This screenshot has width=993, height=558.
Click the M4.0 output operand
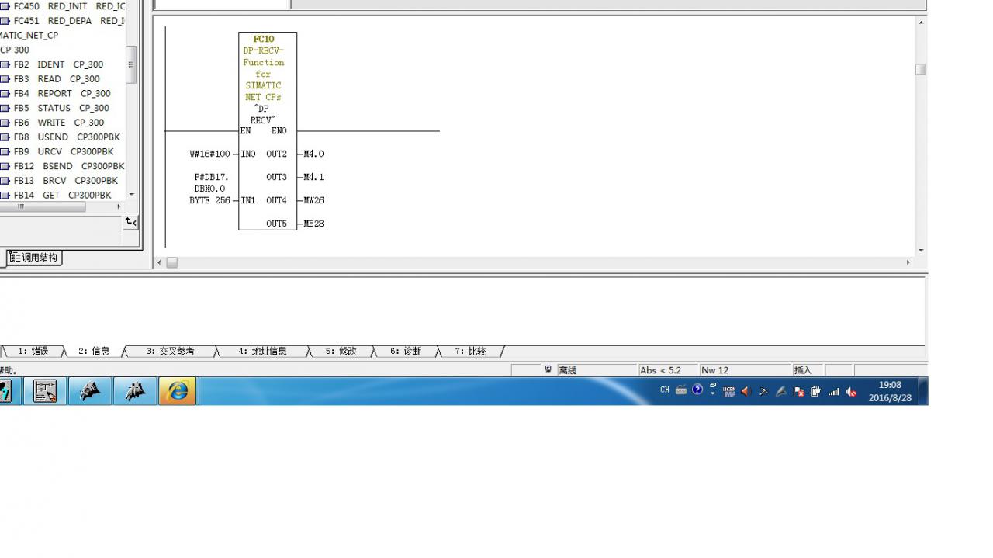(313, 154)
